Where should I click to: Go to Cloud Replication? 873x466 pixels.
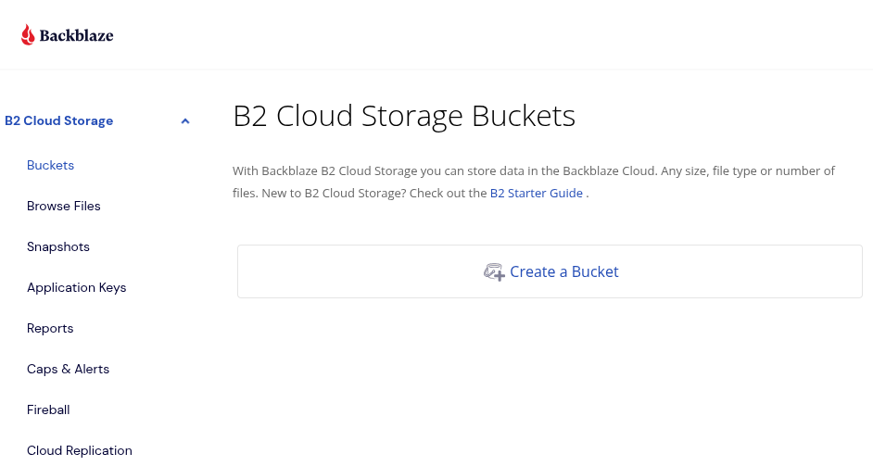(80, 450)
